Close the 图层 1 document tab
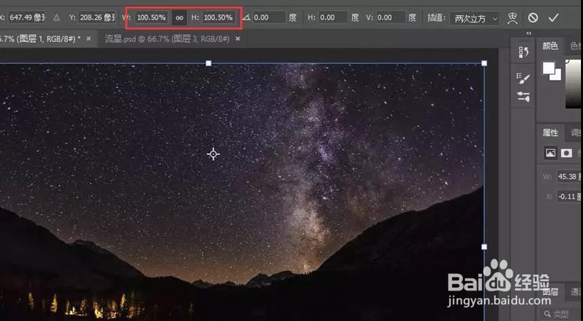 [89, 39]
